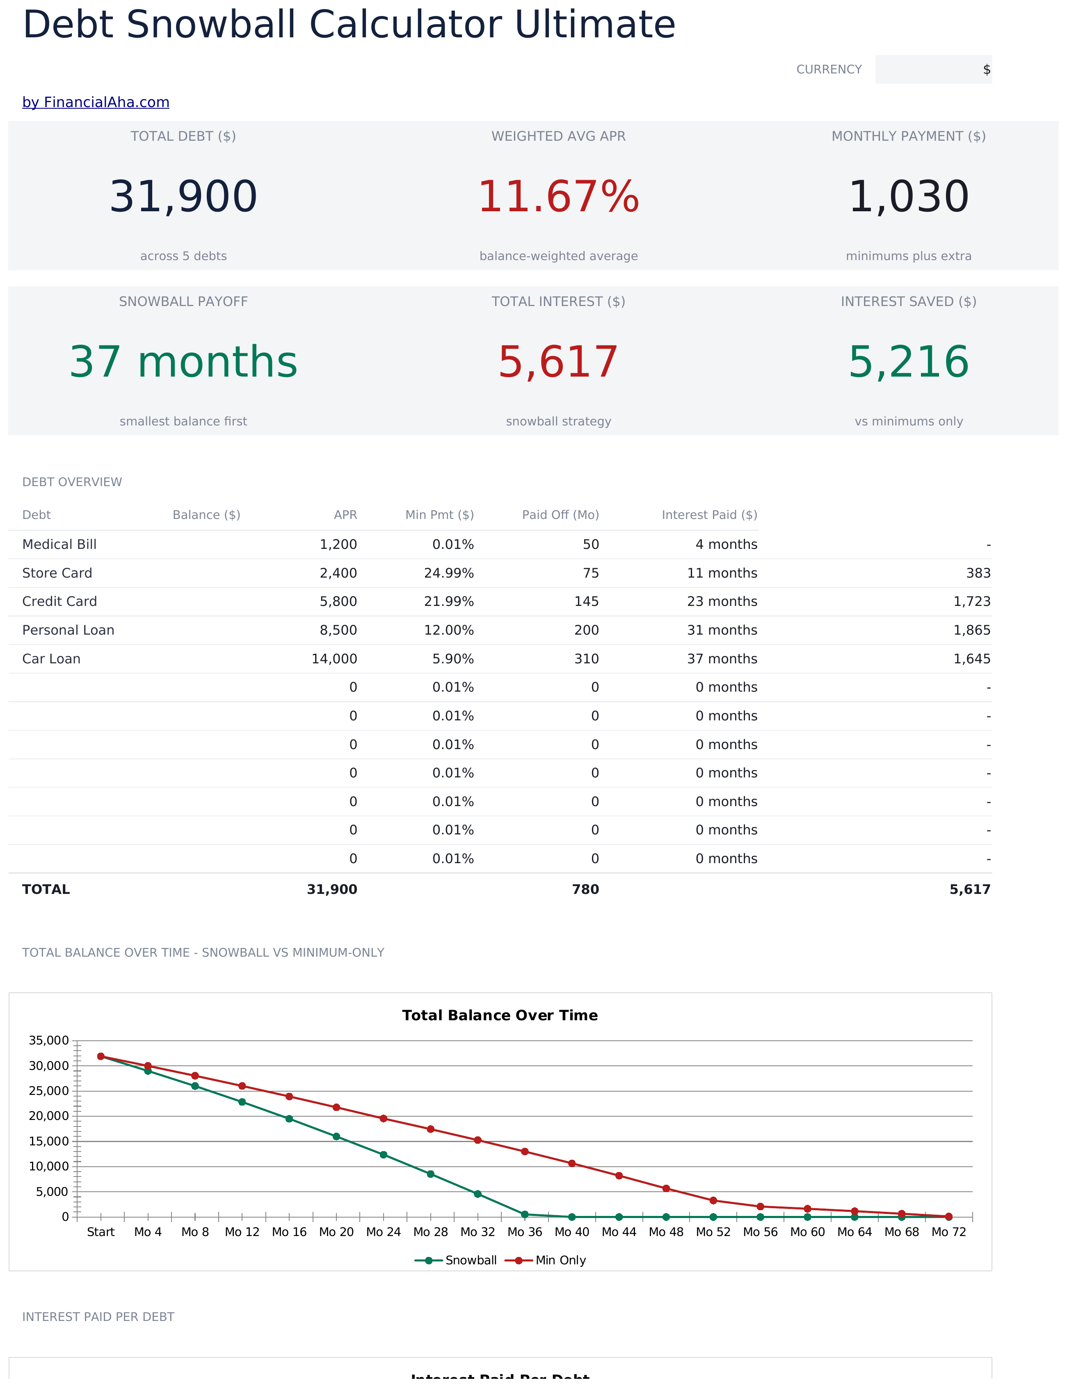This screenshot has height=1387, width=1067.
Task: Click the Min Only legend marker
Action: coord(519,1261)
